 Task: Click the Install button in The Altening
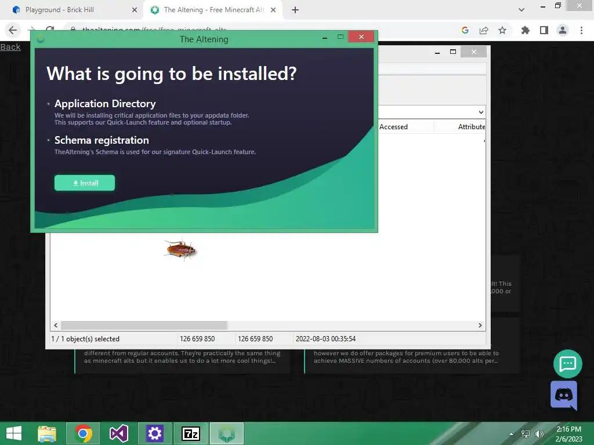point(85,183)
